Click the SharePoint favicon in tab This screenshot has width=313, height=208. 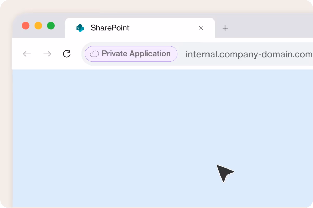(80, 28)
